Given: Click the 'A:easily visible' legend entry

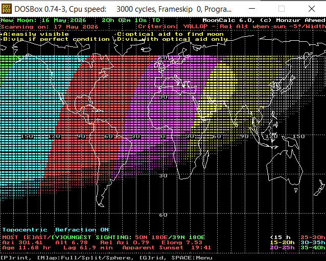Looking at the screenshot, I should coord(36,34).
